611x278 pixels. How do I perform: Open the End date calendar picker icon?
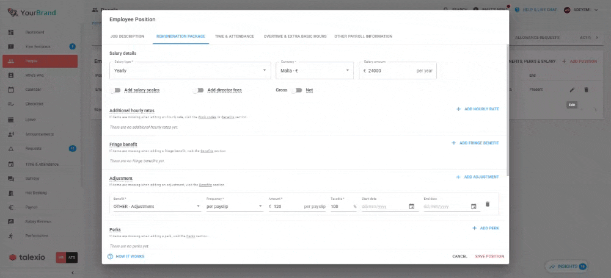474,207
